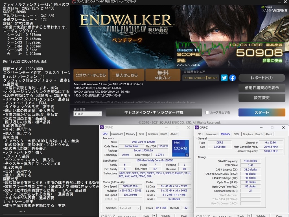
Task: Expand Tools dropdown arrow in right CPU-Z
Action: 249,216
